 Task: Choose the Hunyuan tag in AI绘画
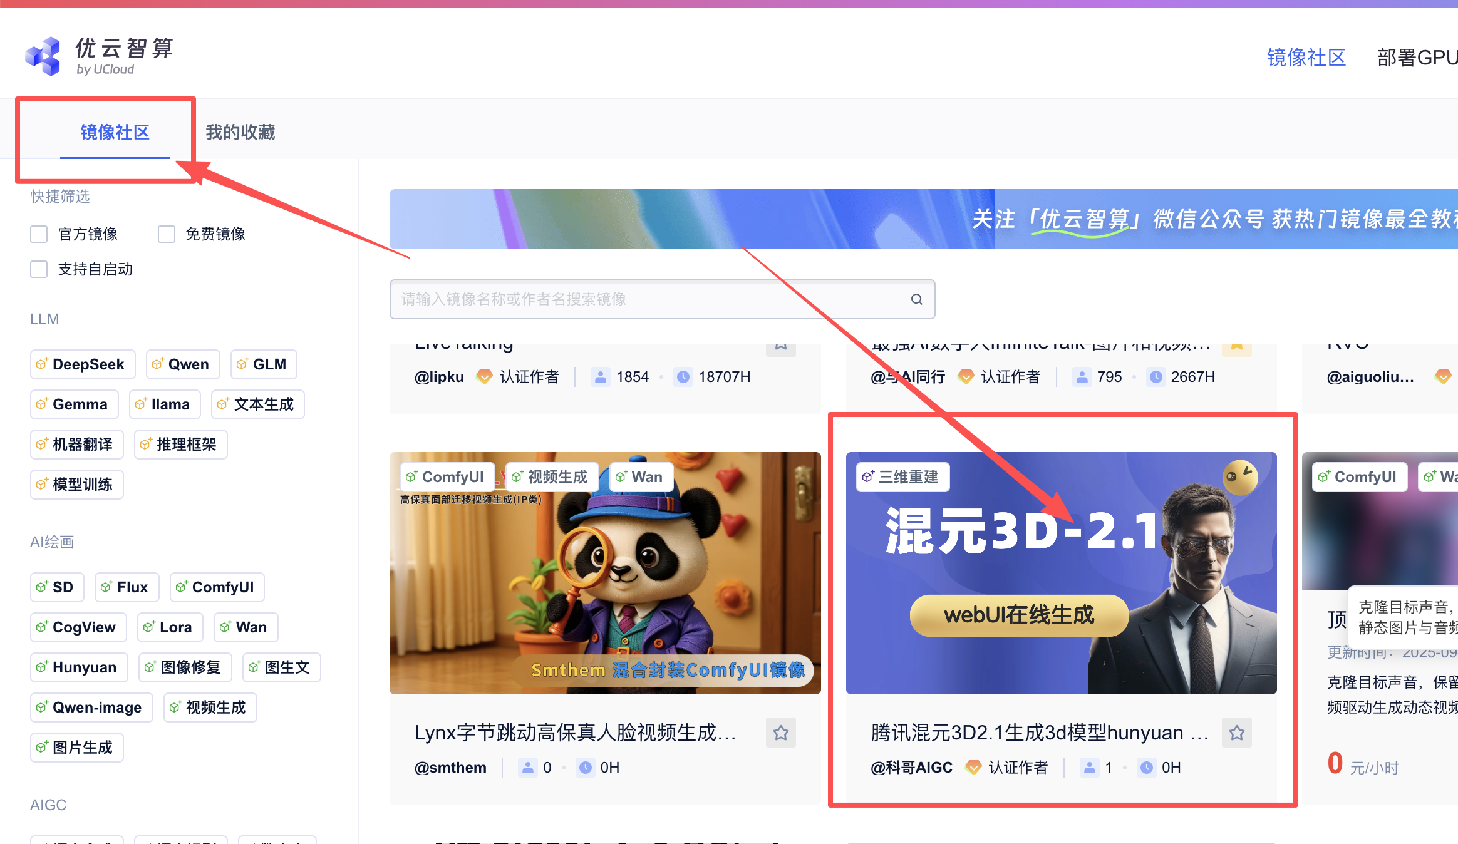click(x=79, y=667)
